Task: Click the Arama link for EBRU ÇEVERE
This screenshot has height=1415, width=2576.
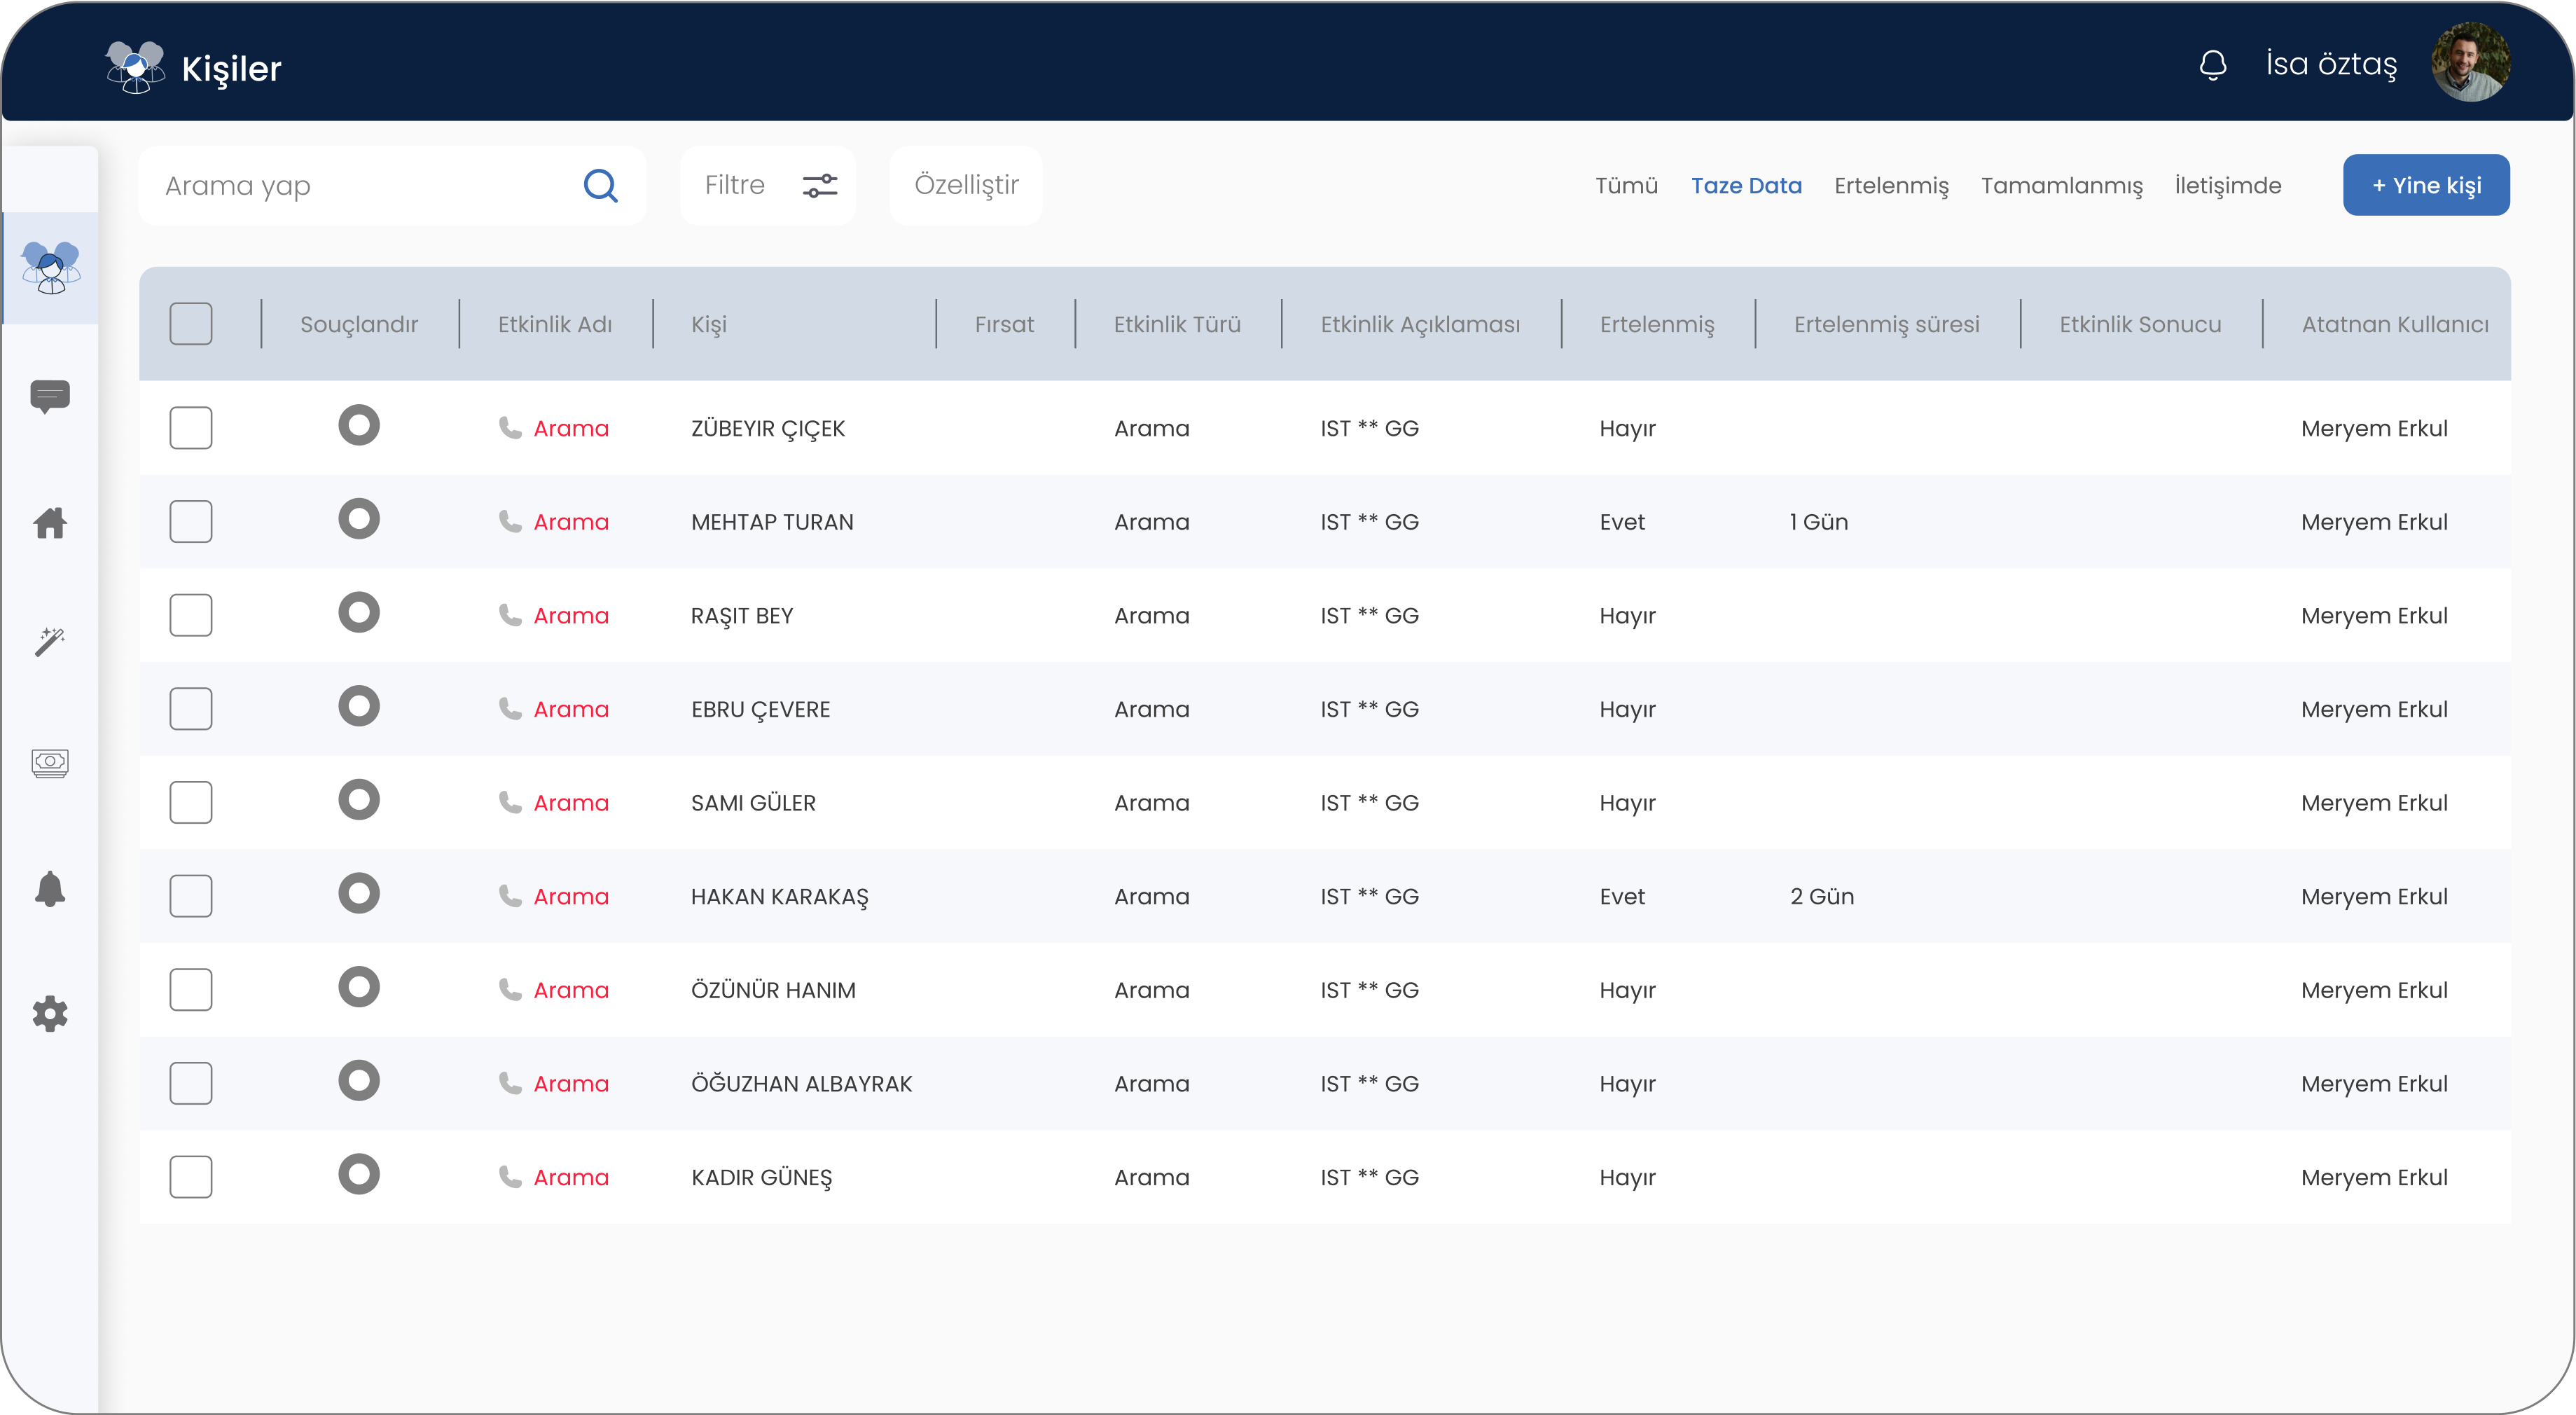Action: (x=571, y=709)
